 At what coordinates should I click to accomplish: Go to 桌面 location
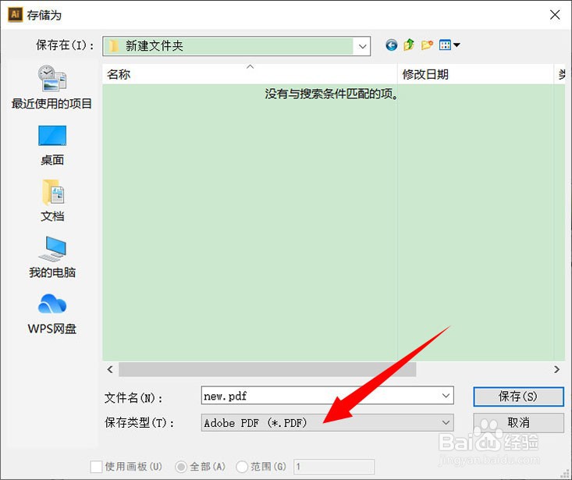[x=52, y=145]
